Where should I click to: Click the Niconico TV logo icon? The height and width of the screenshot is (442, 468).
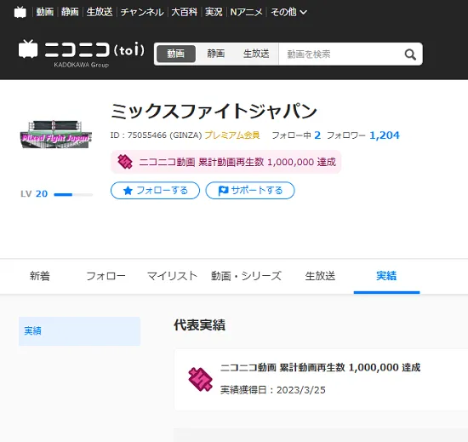[x=28, y=49]
